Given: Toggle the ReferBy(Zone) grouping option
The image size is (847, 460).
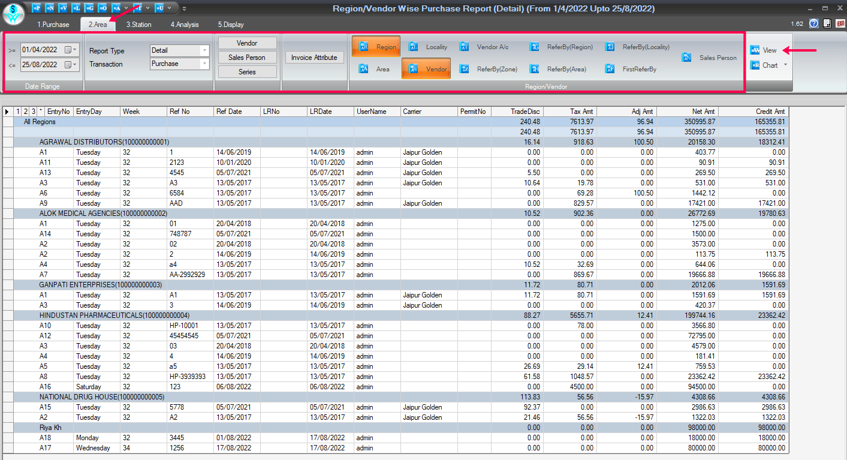Looking at the screenshot, I should click(489, 69).
